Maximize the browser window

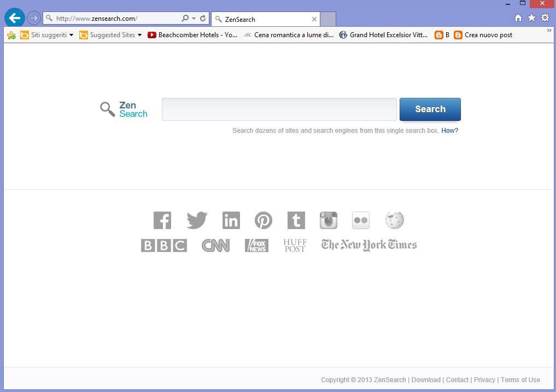click(522, 3)
